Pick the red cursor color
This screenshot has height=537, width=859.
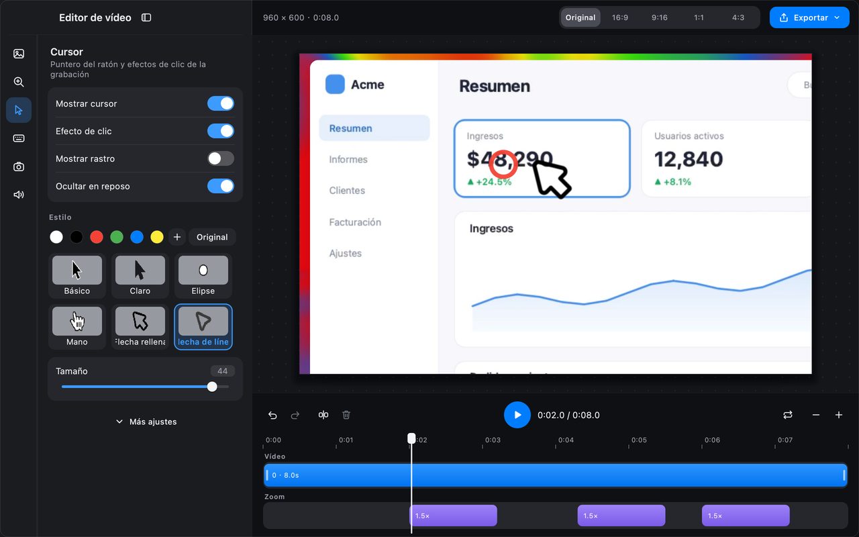pos(97,237)
